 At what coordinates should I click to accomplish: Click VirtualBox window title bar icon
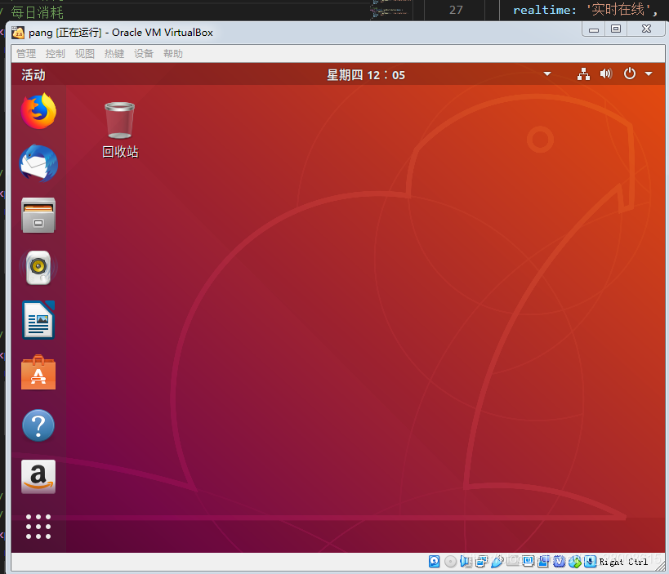tap(18, 33)
